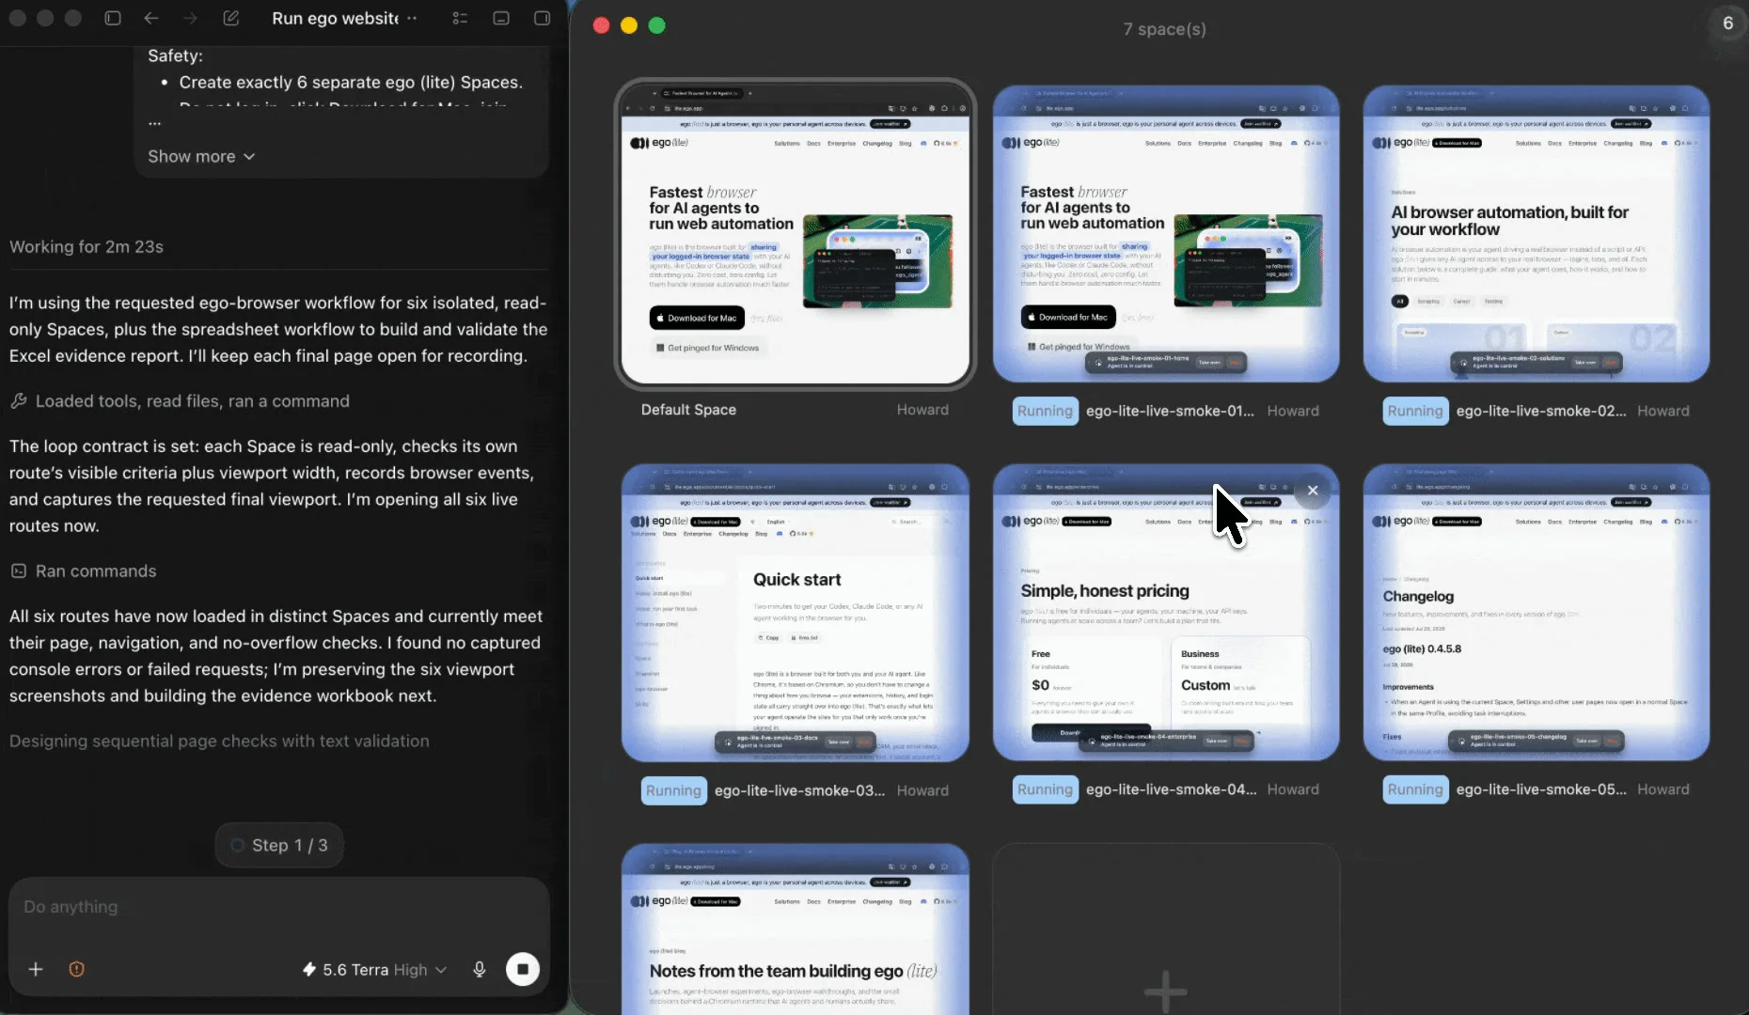The height and width of the screenshot is (1015, 1749).
Task: Click 'Get pinged for Windows' in Default Space preview
Action: (708, 348)
